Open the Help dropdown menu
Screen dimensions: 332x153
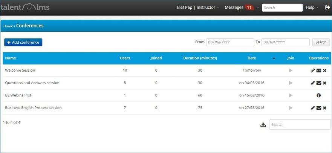pos(312,8)
